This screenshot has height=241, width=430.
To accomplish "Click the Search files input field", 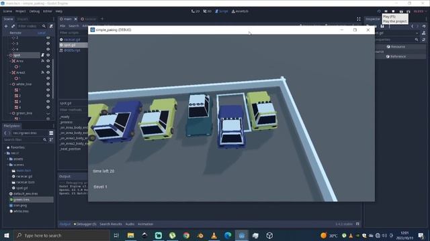I will (x=25, y=140).
